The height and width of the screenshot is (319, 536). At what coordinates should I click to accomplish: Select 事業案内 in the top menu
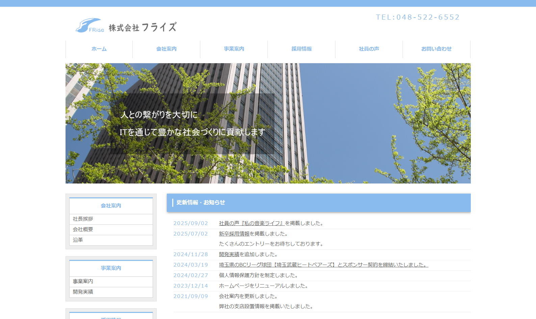(234, 49)
